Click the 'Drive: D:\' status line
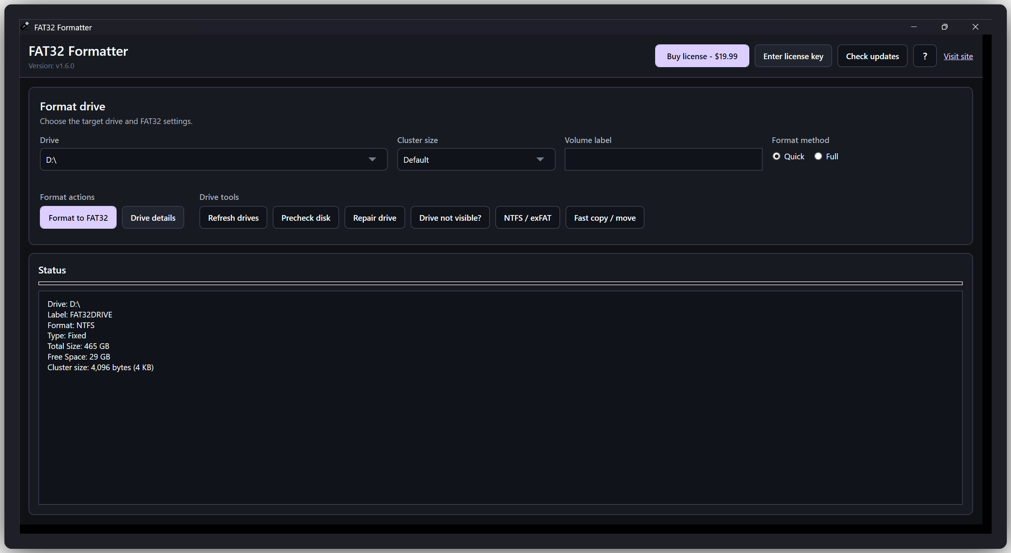Viewport: 1011px width, 553px height. click(63, 304)
